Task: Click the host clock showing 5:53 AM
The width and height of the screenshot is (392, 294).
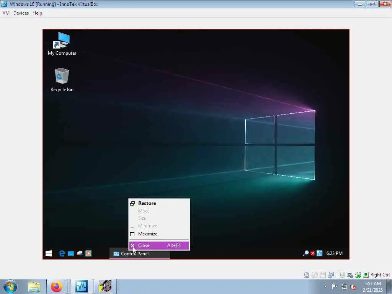Action: pos(372,286)
